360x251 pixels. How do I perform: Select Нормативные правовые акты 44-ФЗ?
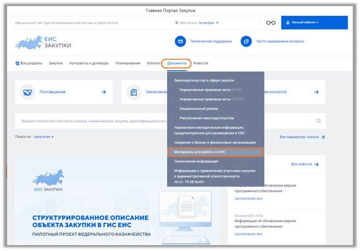pyautogui.click(x=211, y=90)
